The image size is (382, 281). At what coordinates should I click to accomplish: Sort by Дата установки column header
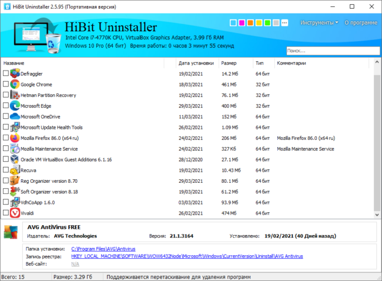196,63
